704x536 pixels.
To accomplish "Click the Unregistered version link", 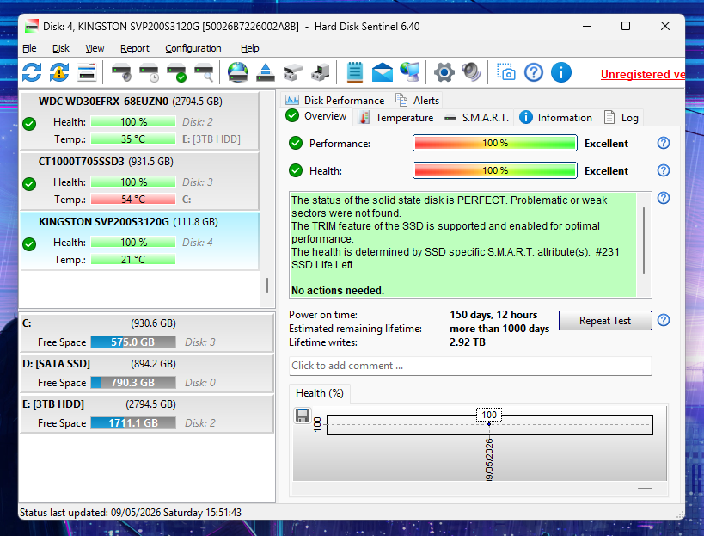I will point(642,74).
